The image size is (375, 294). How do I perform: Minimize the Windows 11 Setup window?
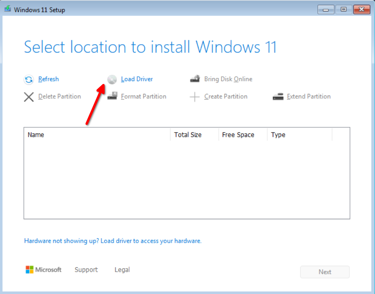[x=326, y=10]
